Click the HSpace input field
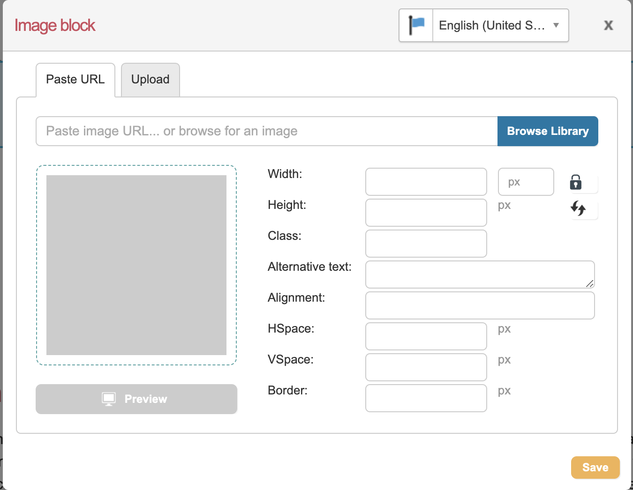The width and height of the screenshot is (633, 490). pyautogui.click(x=426, y=336)
